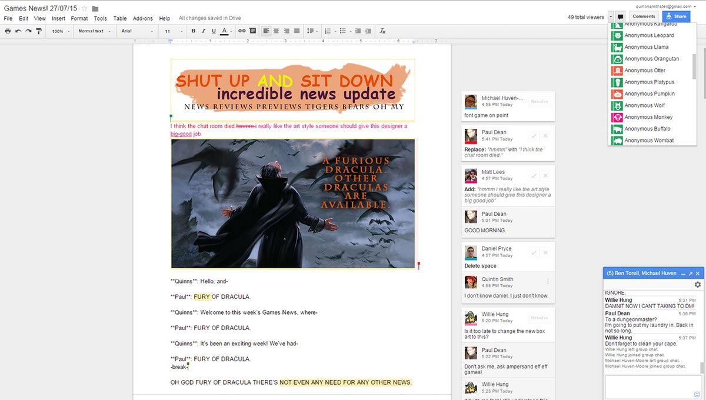The width and height of the screenshot is (706, 400).
Task: Select the Paint format tool
Action: pyautogui.click(x=39, y=31)
